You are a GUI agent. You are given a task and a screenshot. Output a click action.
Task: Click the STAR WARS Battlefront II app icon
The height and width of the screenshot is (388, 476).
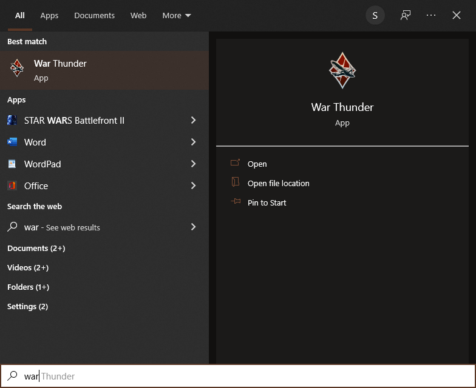pyautogui.click(x=12, y=120)
